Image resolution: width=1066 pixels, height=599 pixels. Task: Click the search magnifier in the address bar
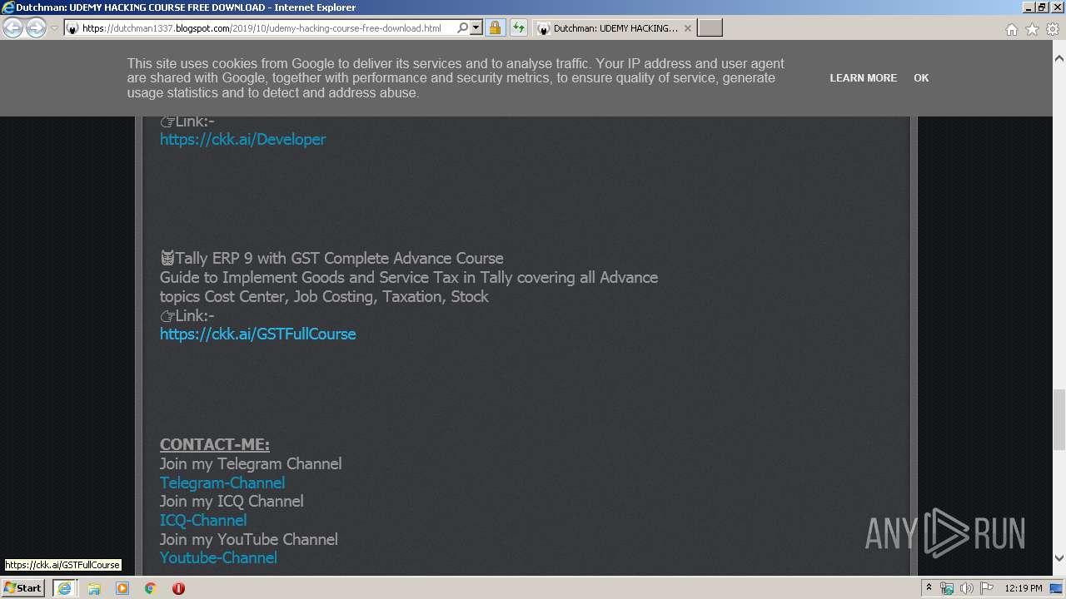pyautogui.click(x=462, y=27)
